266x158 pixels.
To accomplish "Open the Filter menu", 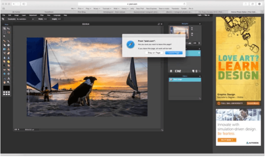I will [x=42, y=15].
